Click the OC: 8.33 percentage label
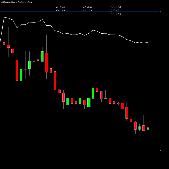Screen dimensions: 169x169 click(116, 7)
